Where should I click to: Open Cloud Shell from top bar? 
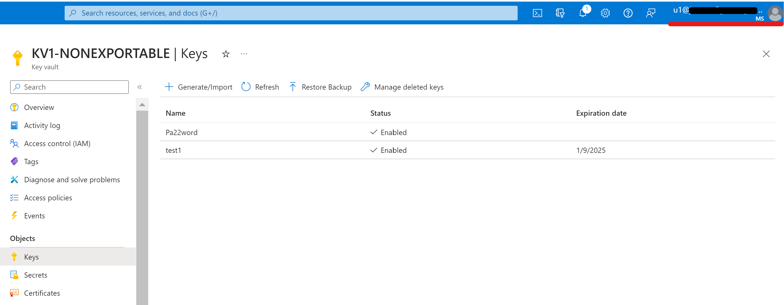tap(537, 13)
